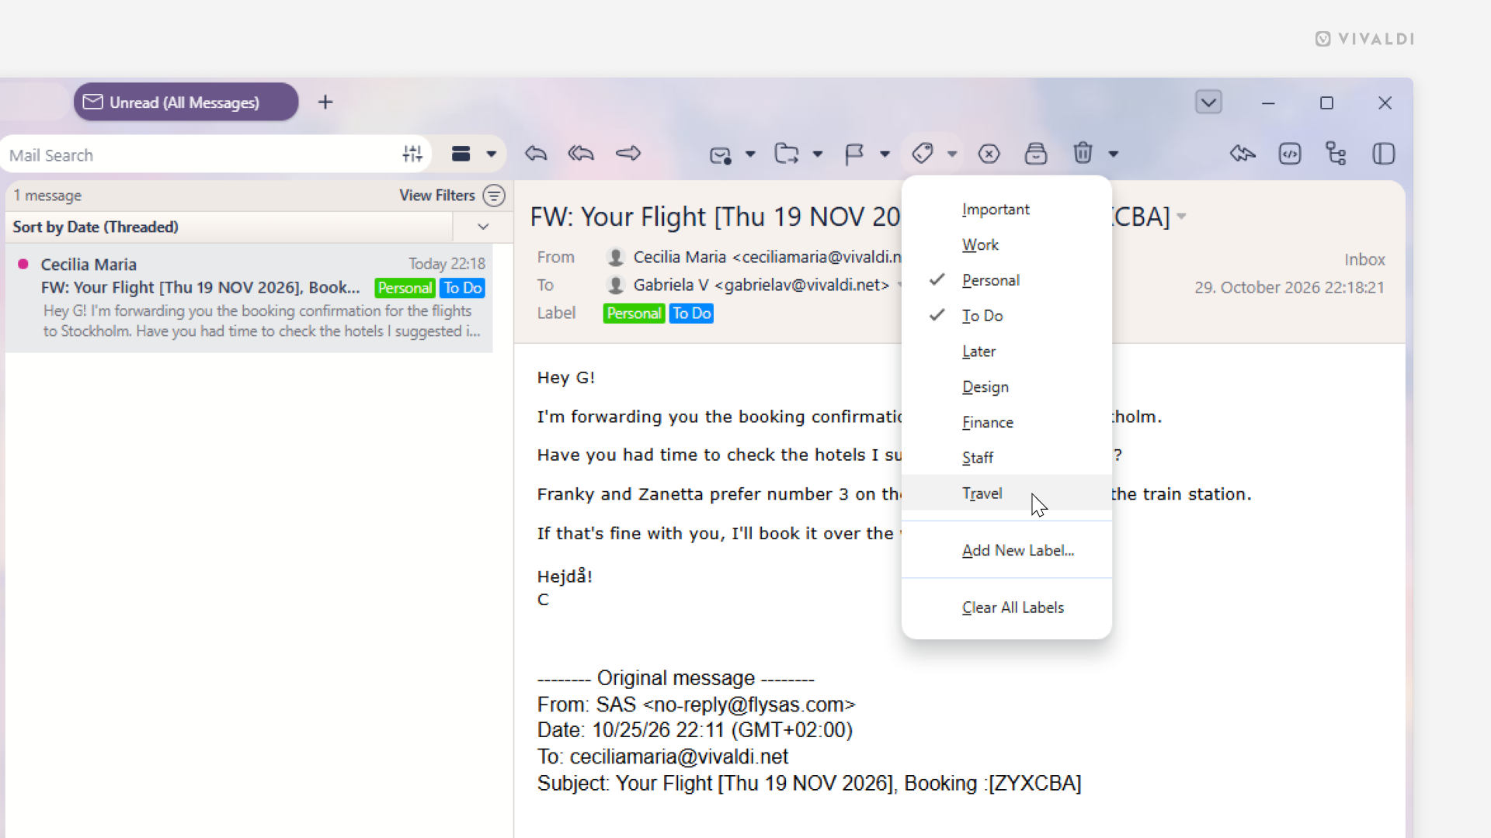Open the move-to-folder dropdown arrow
Screen dimensions: 1491x838
point(818,154)
